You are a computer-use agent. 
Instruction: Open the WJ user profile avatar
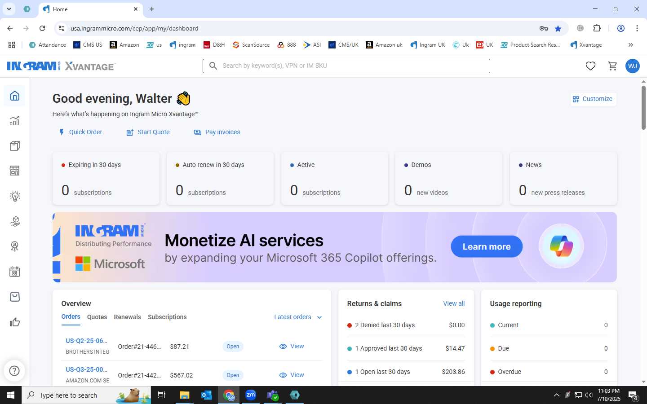tap(633, 66)
